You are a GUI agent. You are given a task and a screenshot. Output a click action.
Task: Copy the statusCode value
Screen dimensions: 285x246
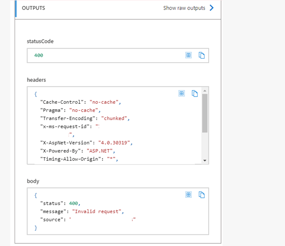(x=201, y=55)
